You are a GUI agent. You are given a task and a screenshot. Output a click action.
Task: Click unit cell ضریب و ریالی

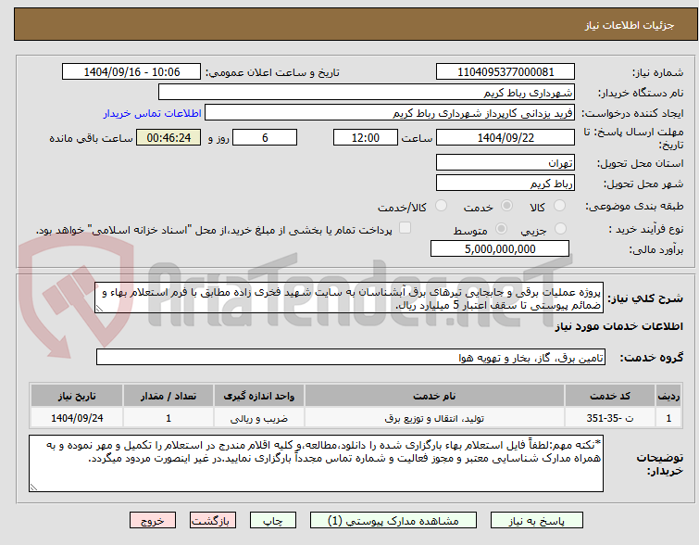point(259,418)
